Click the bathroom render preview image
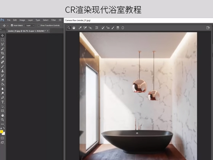 tap(138, 94)
